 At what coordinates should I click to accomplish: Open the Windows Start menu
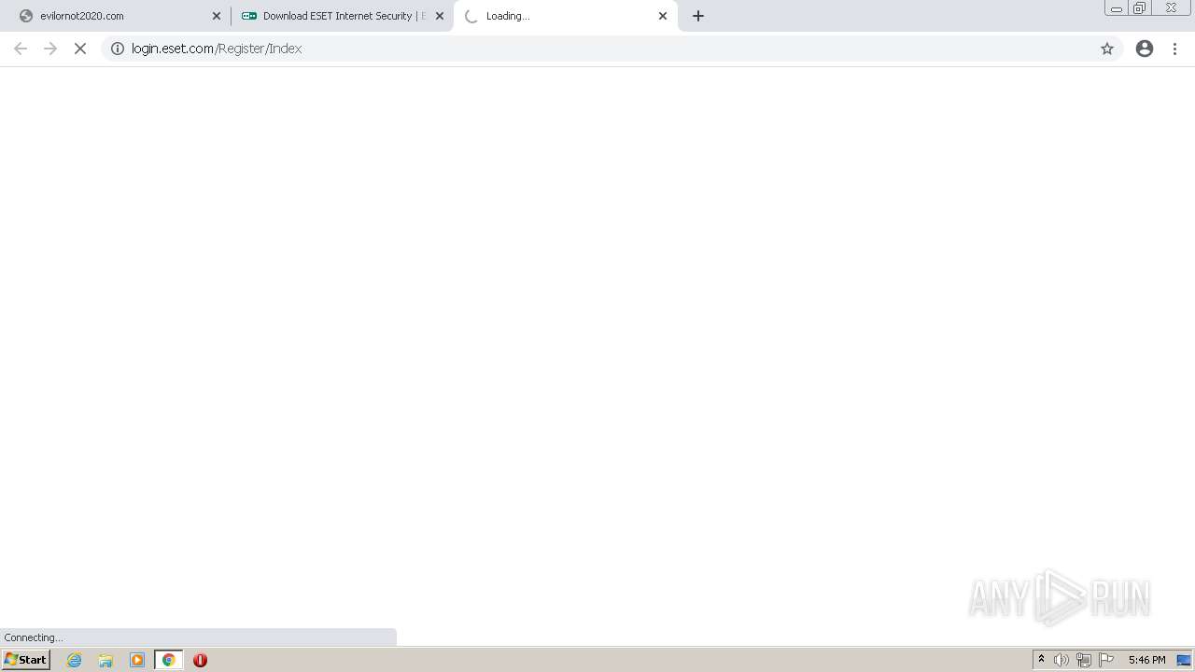point(26,660)
